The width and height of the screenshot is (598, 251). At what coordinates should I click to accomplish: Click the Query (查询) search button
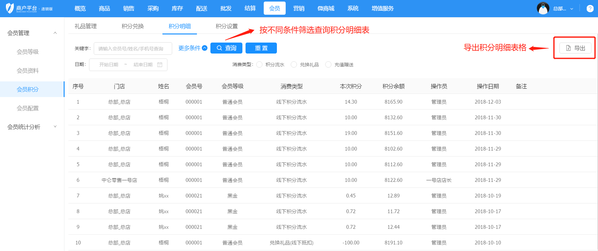point(226,48)
